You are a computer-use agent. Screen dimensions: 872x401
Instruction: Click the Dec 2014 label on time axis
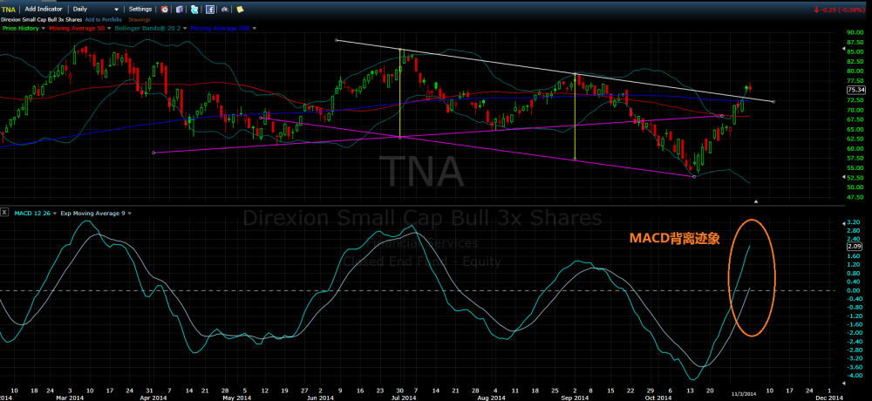[829, 398]
